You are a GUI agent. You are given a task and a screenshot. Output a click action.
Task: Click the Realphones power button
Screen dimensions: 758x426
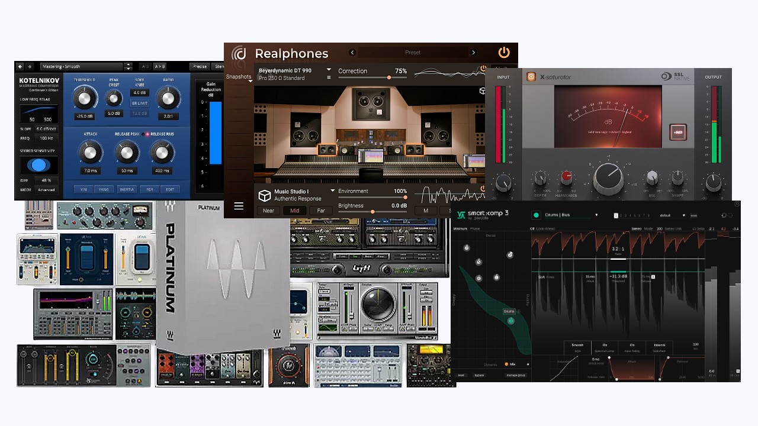(504, 52)
